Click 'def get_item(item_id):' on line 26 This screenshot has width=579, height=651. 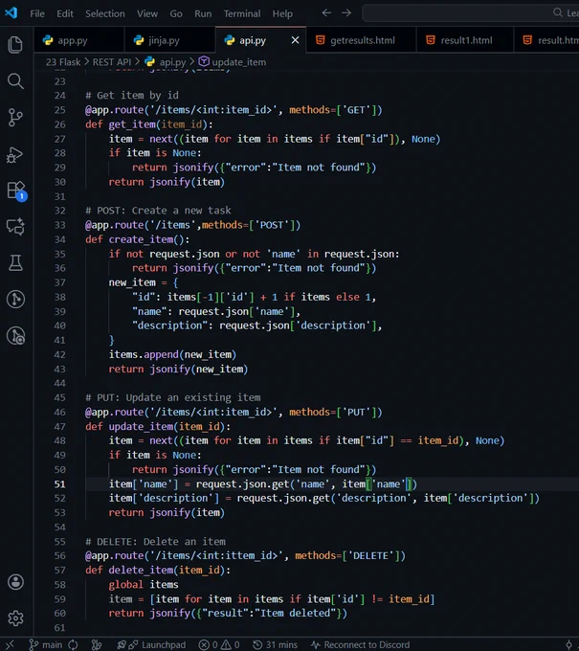coord(149,124)
